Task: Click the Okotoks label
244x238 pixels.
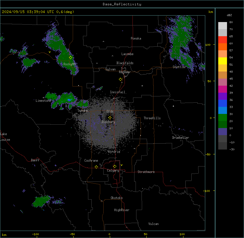Action: pos(117,198)
